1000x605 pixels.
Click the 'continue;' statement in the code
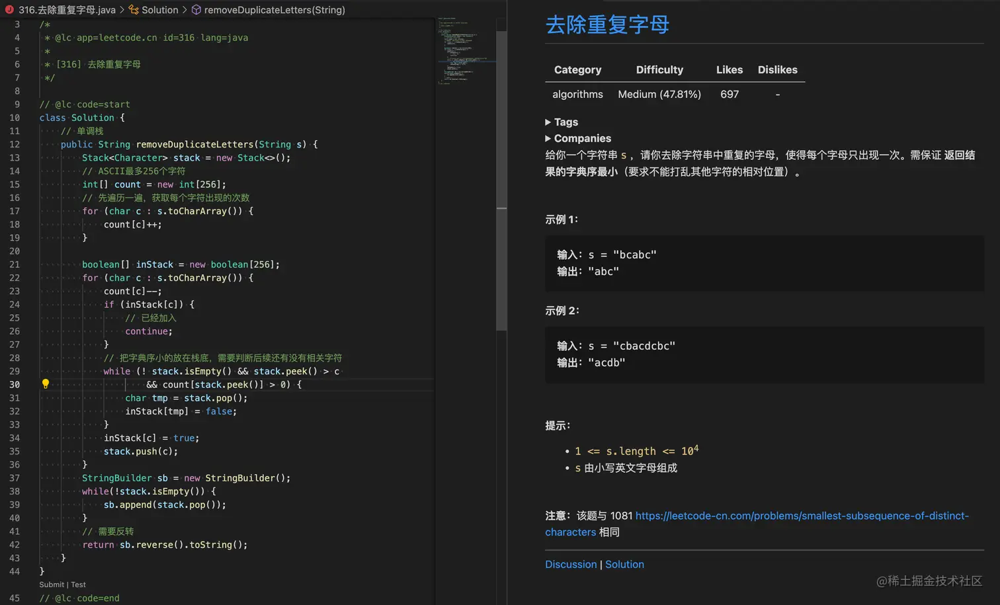click(149, 331)
